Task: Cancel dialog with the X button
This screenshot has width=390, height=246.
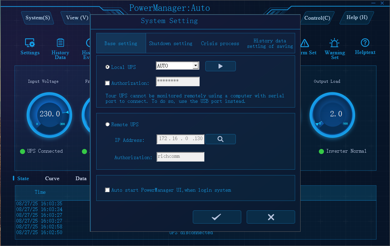Action: pos(271,217)
